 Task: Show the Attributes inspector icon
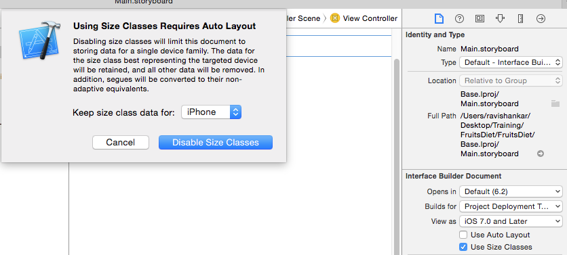click(500, 18)
